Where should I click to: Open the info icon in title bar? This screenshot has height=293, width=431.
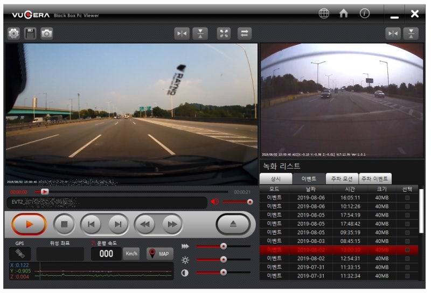tap(365, 13)
